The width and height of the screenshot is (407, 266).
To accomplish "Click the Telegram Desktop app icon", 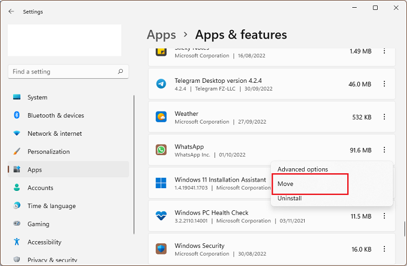I will [x=161, y=84].
